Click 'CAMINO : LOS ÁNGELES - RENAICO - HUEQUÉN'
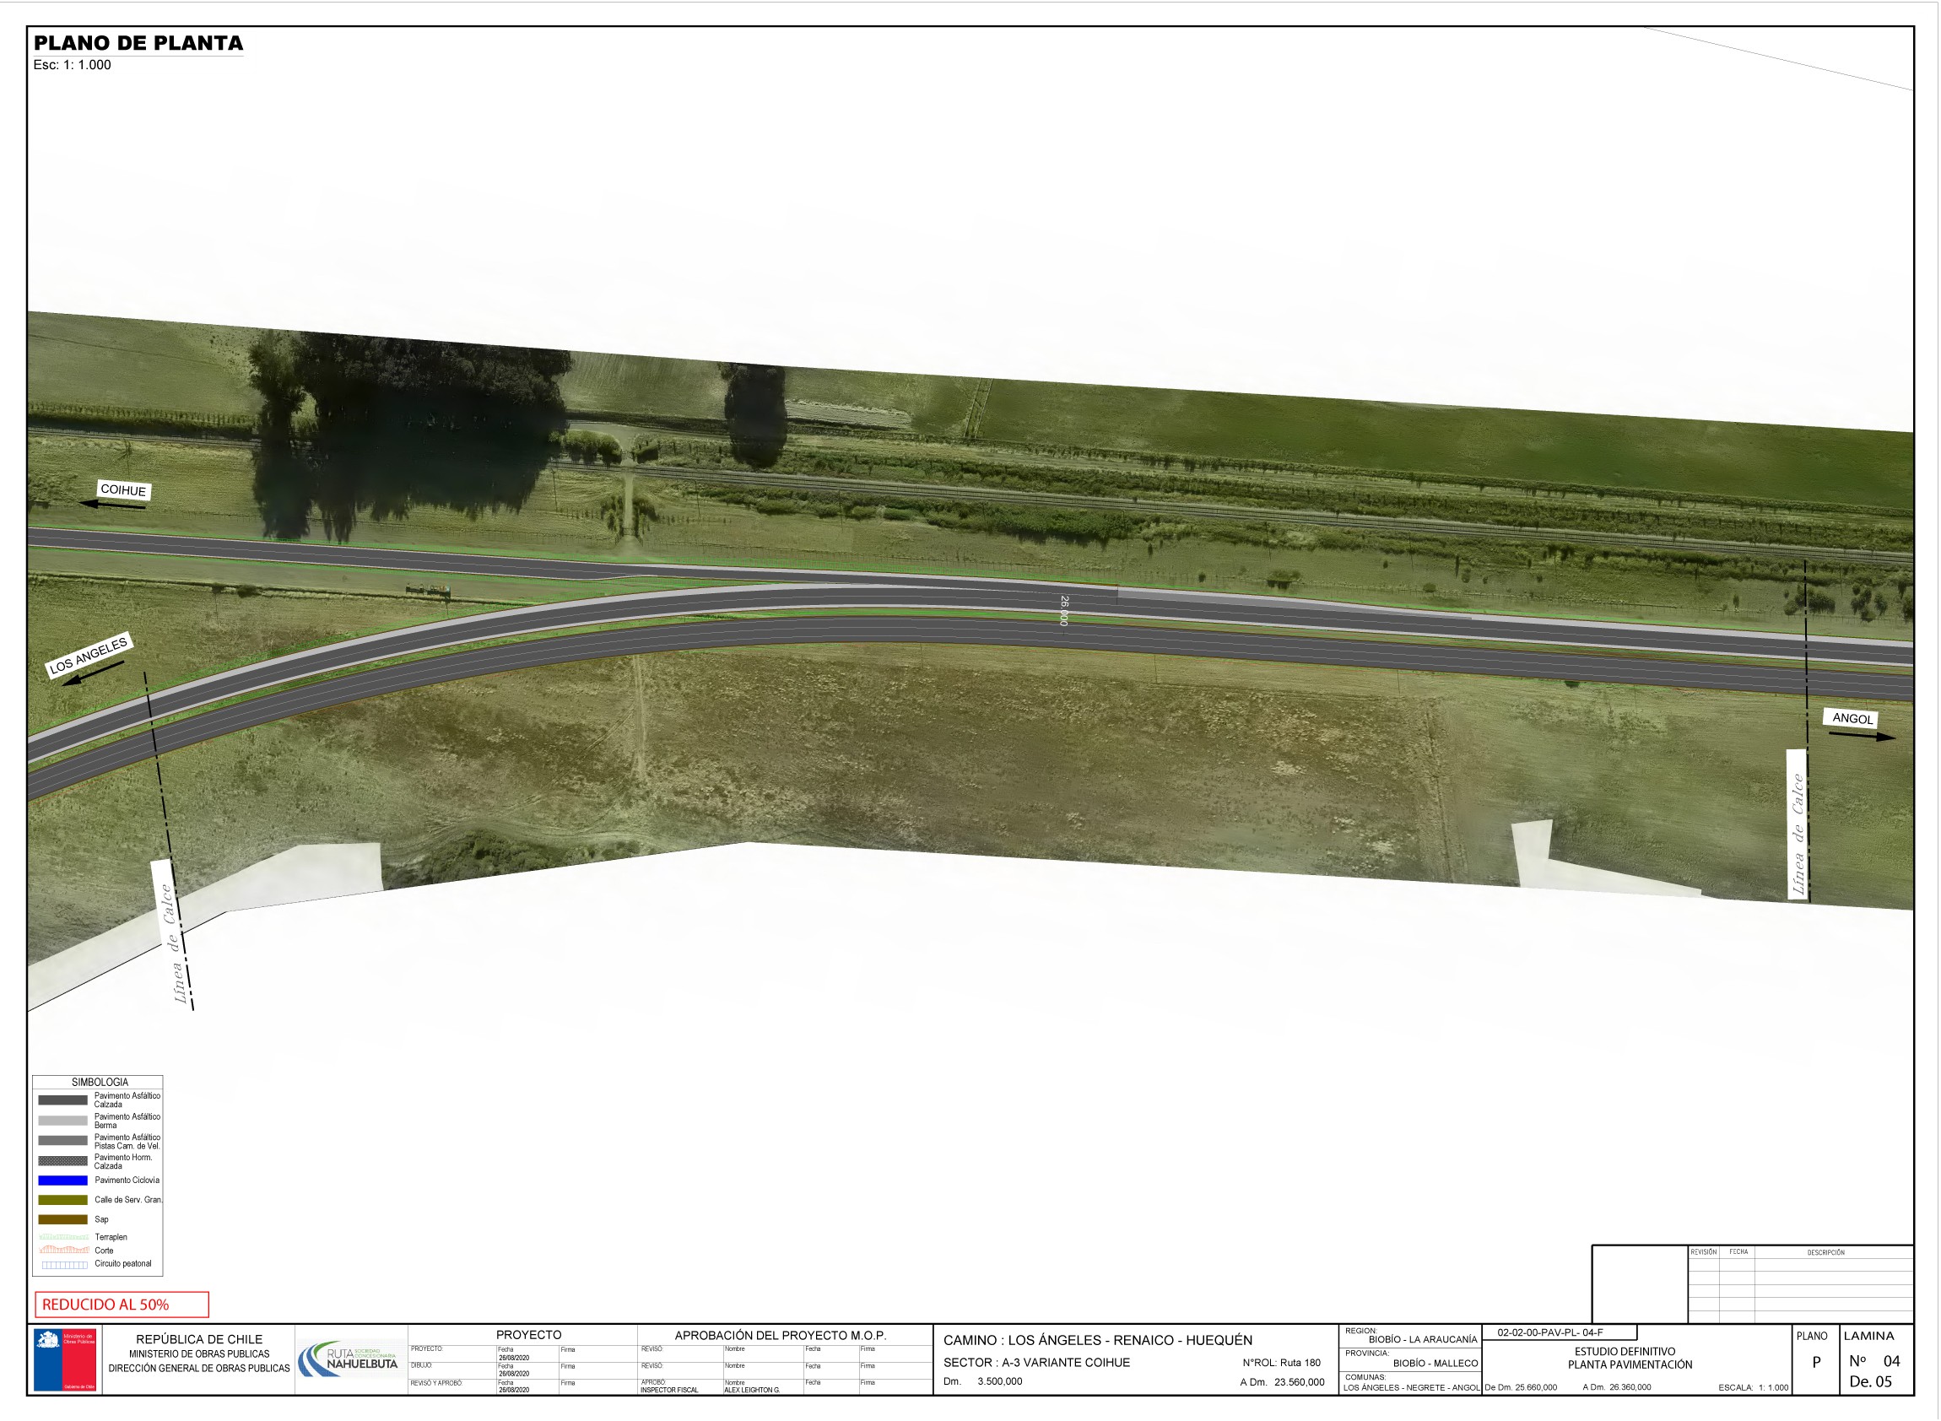 pyautogui.click(x=1098, y=1341)
